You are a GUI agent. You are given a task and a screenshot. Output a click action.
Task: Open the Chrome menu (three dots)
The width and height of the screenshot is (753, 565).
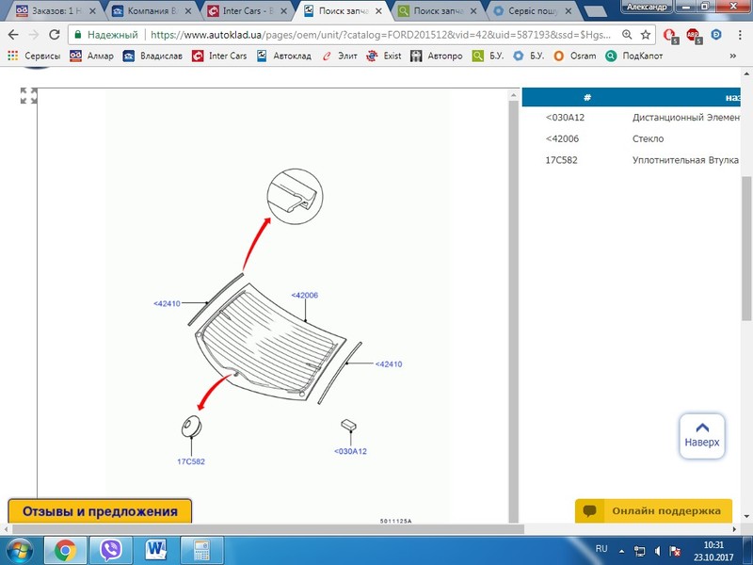[738, 34]
